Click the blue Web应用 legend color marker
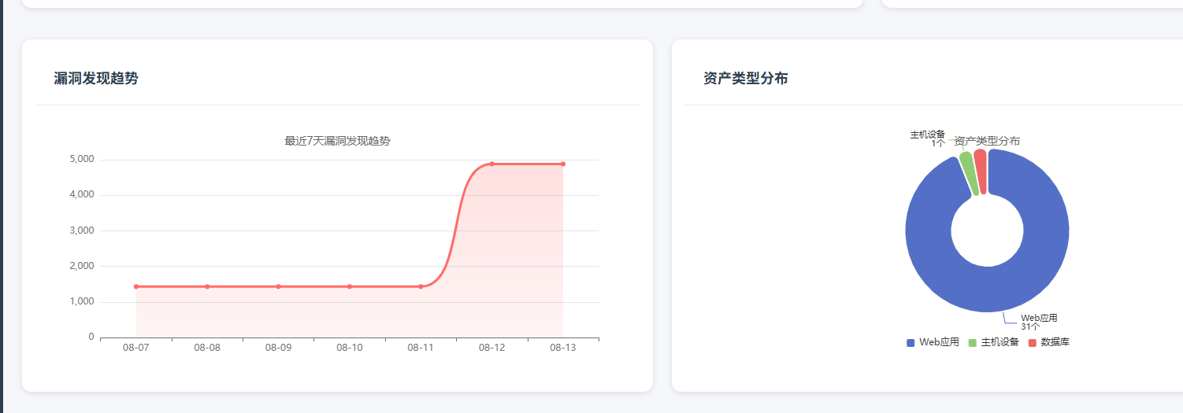 click(910, 342)
